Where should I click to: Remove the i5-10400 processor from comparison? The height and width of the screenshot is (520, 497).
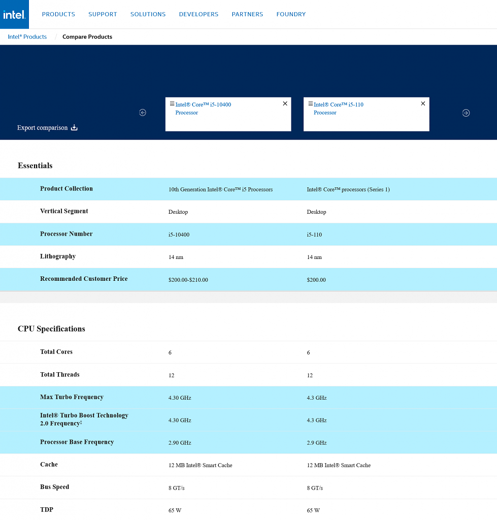tap(285, 104)
